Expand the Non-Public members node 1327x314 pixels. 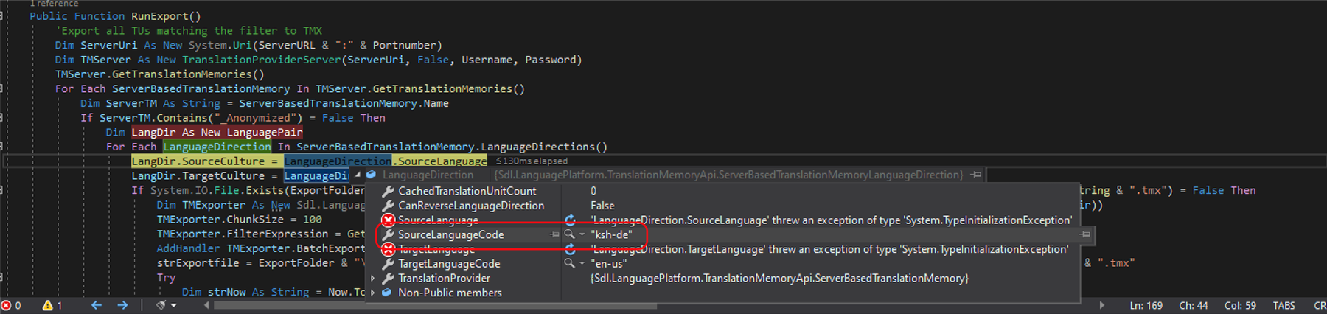tap(373, 293)
